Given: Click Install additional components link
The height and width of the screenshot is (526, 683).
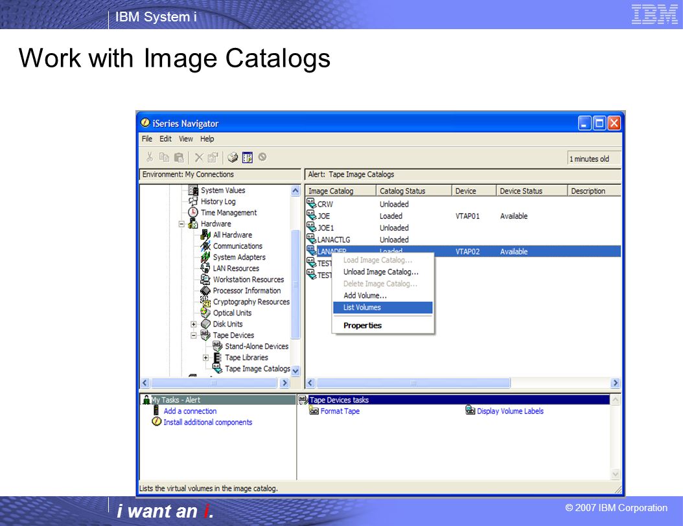Looking at the screenshot, I should point(208,422).
